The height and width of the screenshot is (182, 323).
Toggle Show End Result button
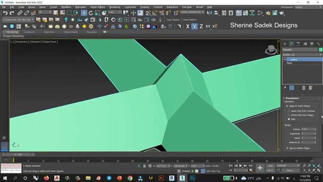[292, 88]
